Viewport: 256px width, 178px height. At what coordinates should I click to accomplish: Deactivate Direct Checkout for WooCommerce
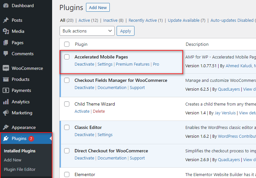[84, 158]
